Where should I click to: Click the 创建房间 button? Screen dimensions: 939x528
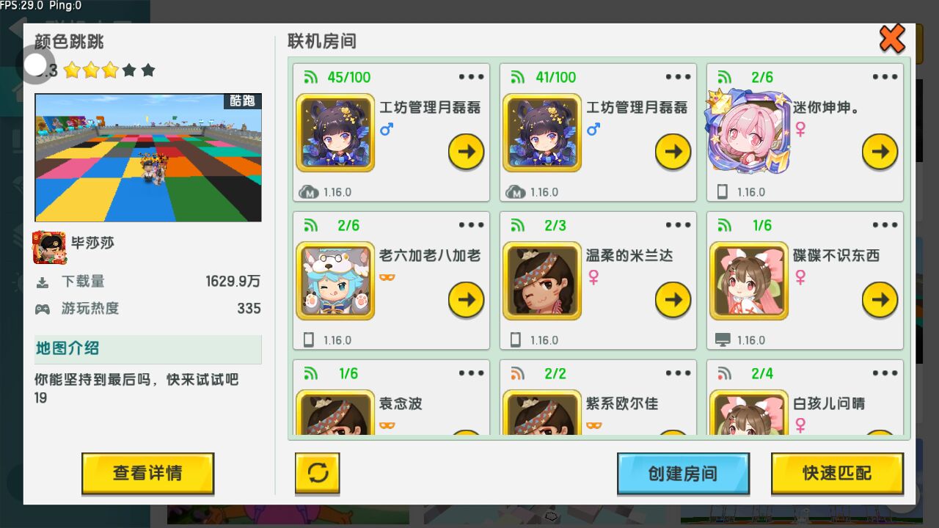[x=683, y=473]
